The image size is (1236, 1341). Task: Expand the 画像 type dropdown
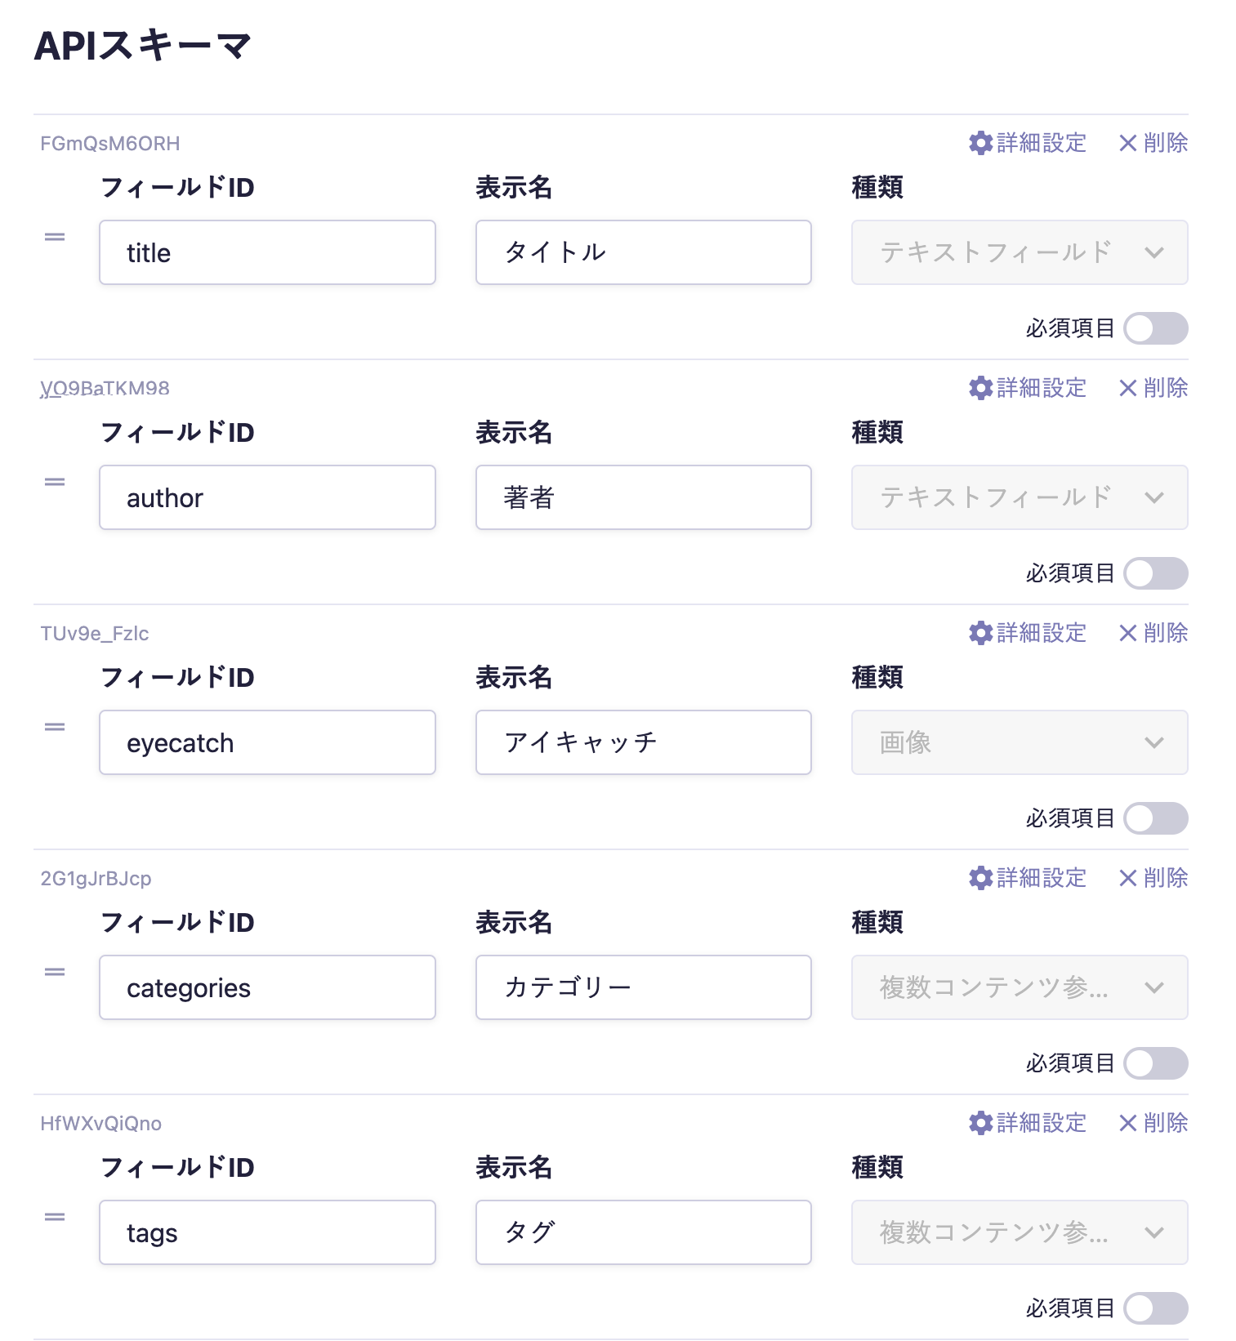point(1019,742)
